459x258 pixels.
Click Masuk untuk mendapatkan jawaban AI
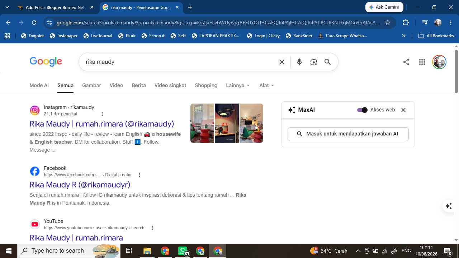[348, 134]
